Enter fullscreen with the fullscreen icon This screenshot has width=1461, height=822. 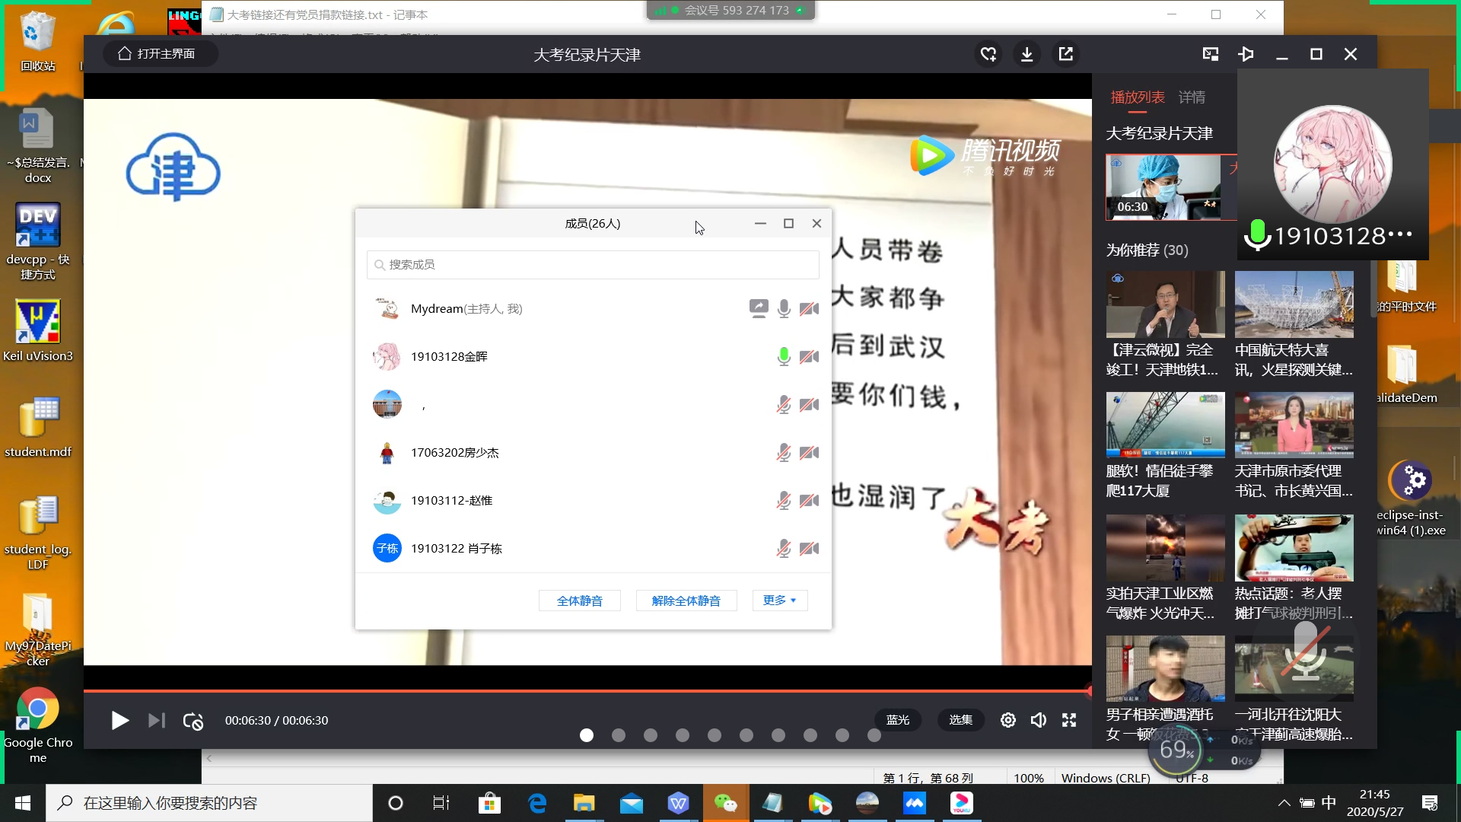[1069, 720]
